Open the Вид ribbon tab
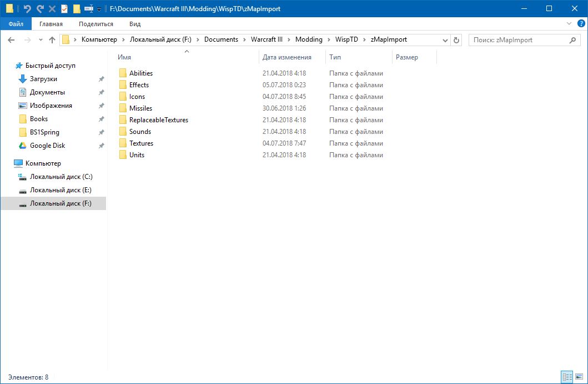The height and width of the screenshot is (384, 588). [135, 24]
